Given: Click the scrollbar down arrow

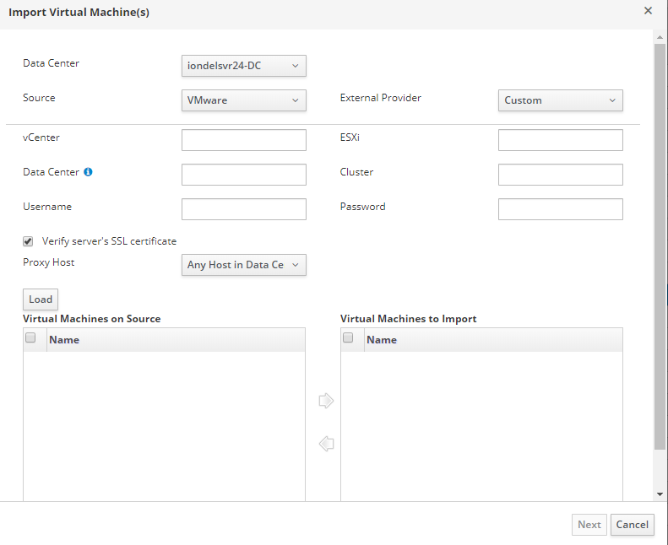Looking at the screenshot, I should pyautogui.click(x=660, y=494).
